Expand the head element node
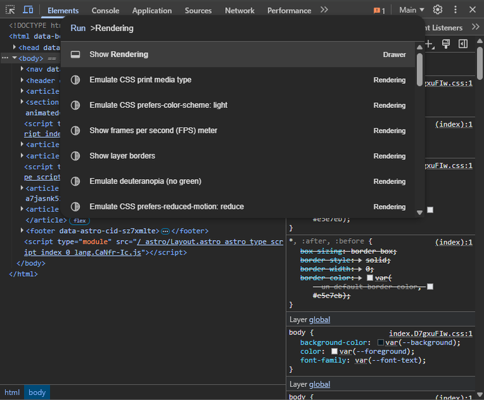 (14, 47)
